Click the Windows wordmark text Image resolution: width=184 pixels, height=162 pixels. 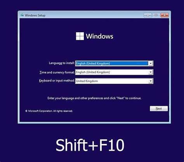click(x=99, y=36)
